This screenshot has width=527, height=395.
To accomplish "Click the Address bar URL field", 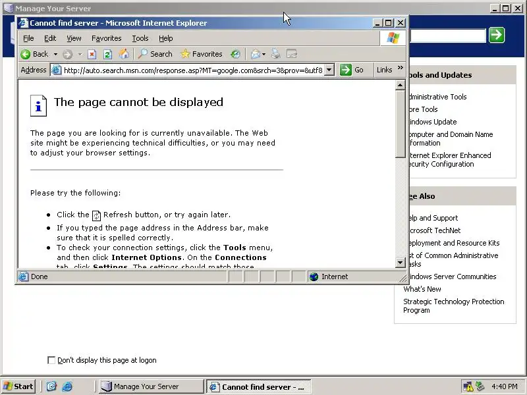I will click(193, 70).
